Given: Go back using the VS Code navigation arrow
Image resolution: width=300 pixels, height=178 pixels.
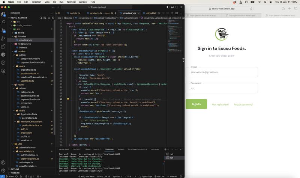Looking at the screenshot, I should 53,7.
